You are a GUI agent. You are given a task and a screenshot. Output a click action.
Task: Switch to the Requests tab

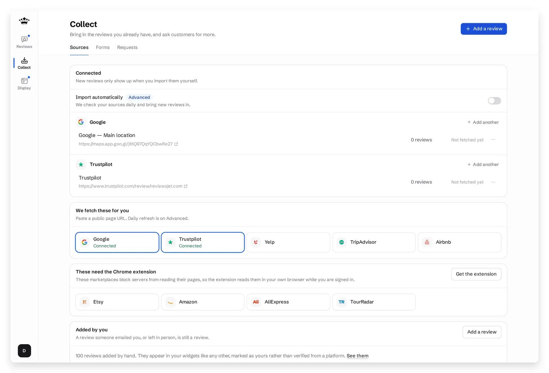pos(127,47)
